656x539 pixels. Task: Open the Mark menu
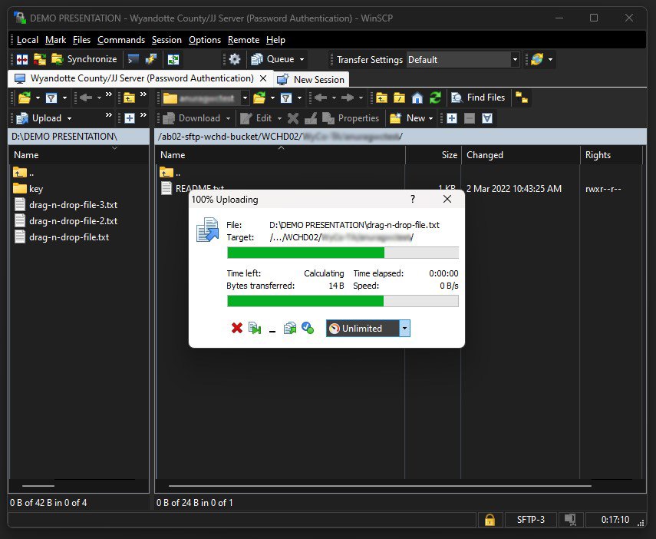click(56, 40)
